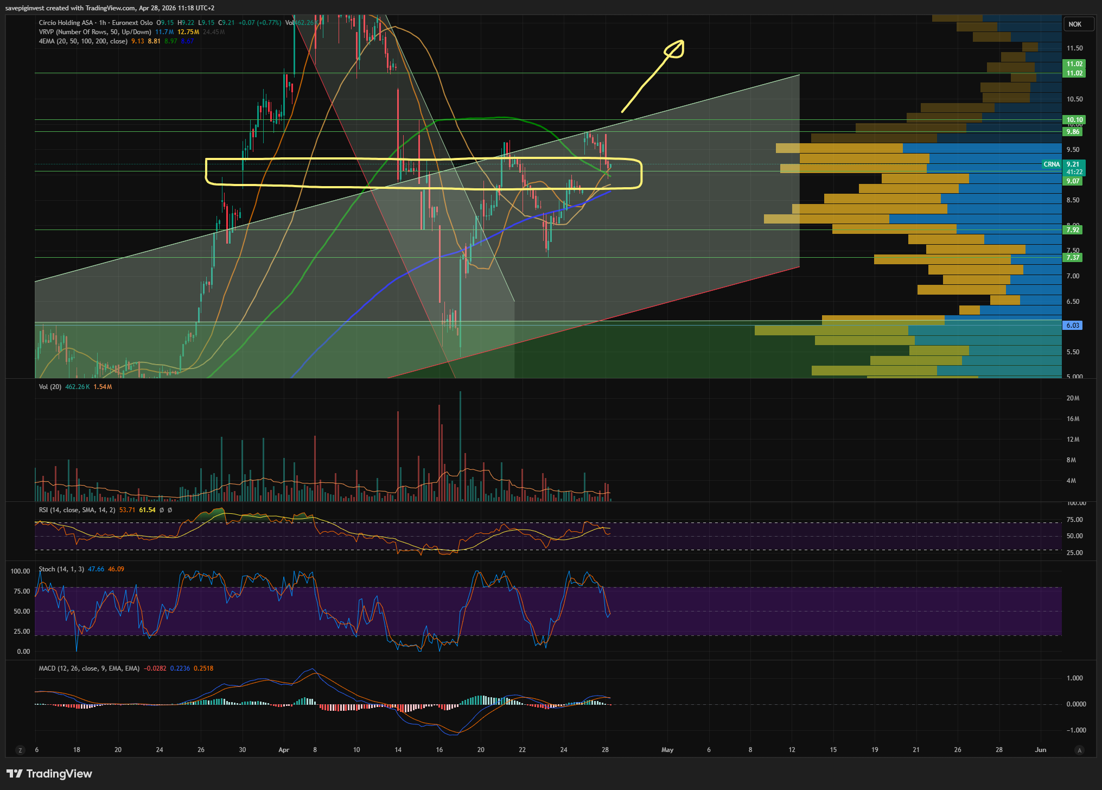Click the blue 6.03 price label
1102x790 pixels.
click(1073, 326)
